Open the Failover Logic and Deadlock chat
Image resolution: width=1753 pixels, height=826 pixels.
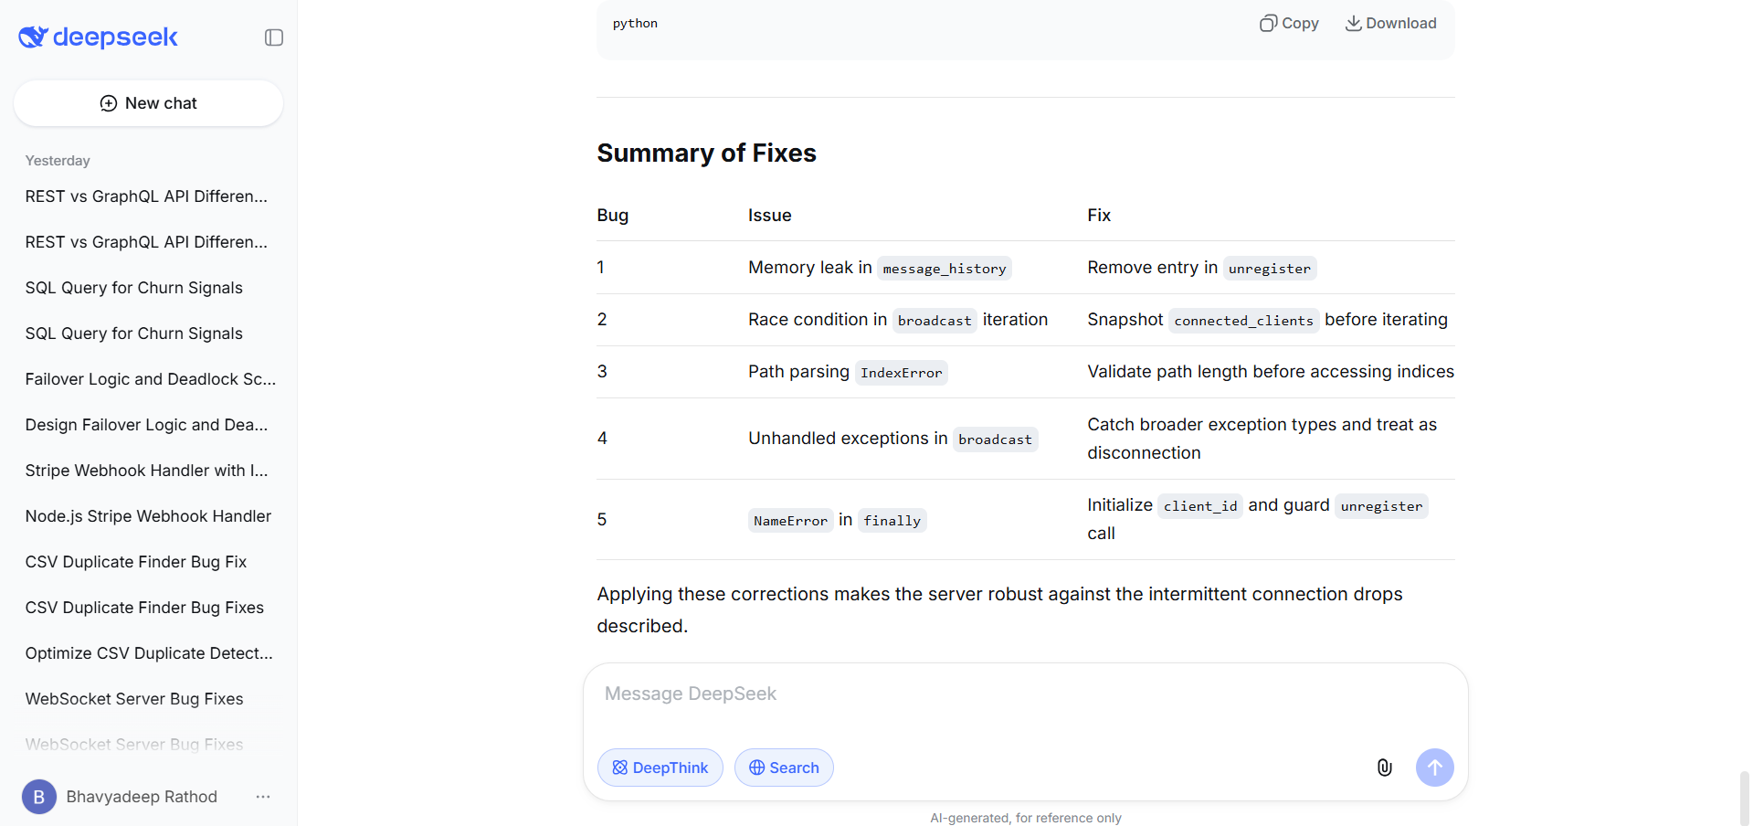coord(150,378)
